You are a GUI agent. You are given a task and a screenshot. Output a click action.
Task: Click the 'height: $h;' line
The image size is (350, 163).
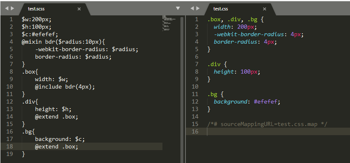(x=53, y=109)
